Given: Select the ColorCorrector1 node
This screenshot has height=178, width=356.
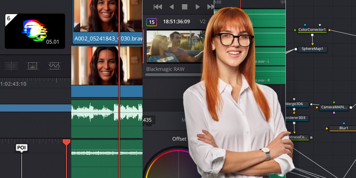Looking at the screenshot, I should (312, 30).
